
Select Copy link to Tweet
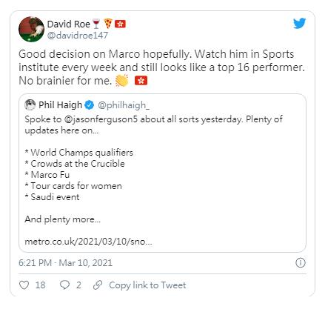pos(147,285)
